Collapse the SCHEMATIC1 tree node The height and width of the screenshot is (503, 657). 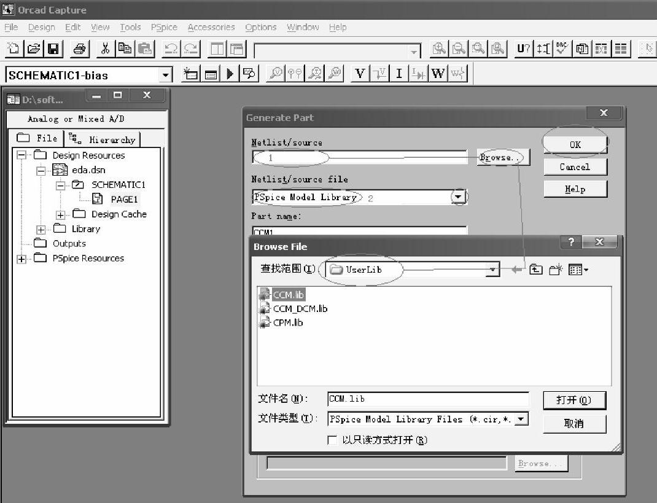click(60, 185)
